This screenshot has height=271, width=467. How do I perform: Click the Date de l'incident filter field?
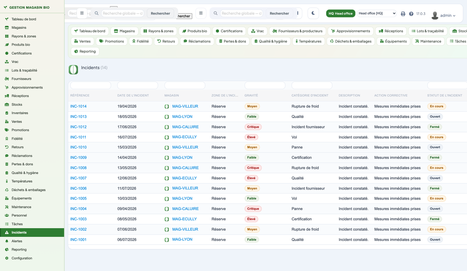click(138, 85)
